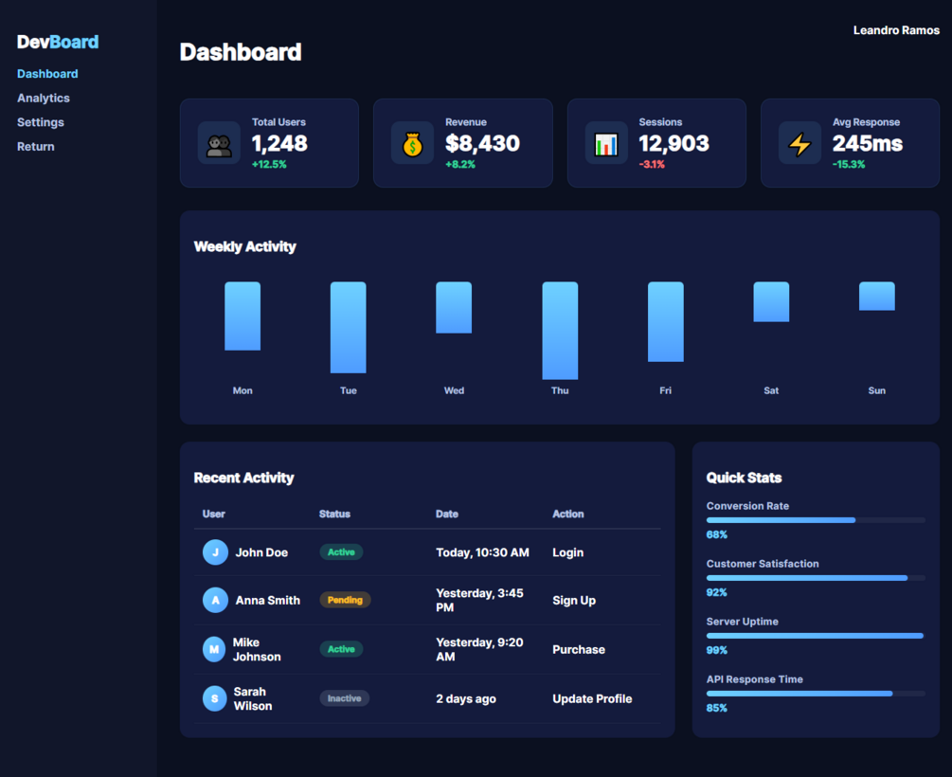Screen dimensions: 952x777
Task: Click the 245ms response value
Action: (867, 143)
